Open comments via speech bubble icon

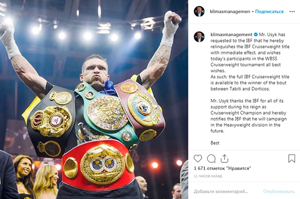pyautogui.click(x=211, y=159)
